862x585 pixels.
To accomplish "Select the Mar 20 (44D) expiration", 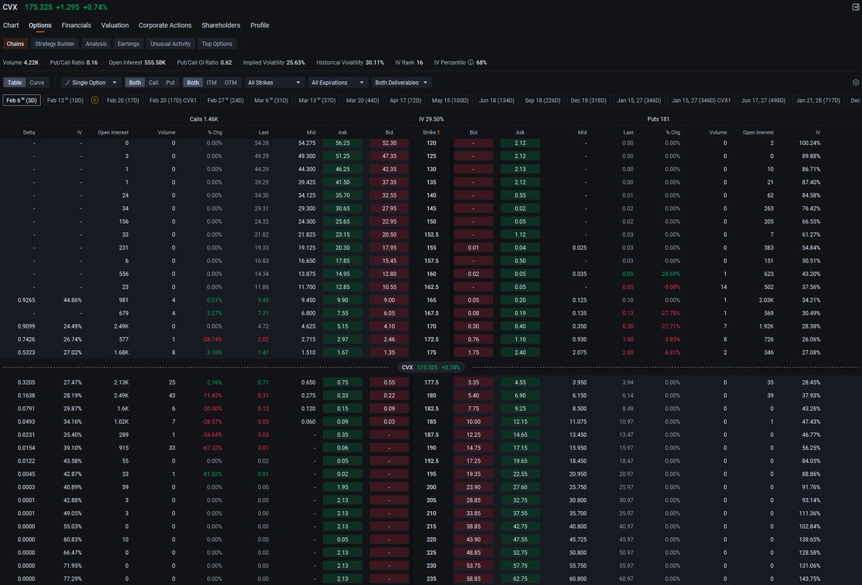I will click(x=363, y=101).
